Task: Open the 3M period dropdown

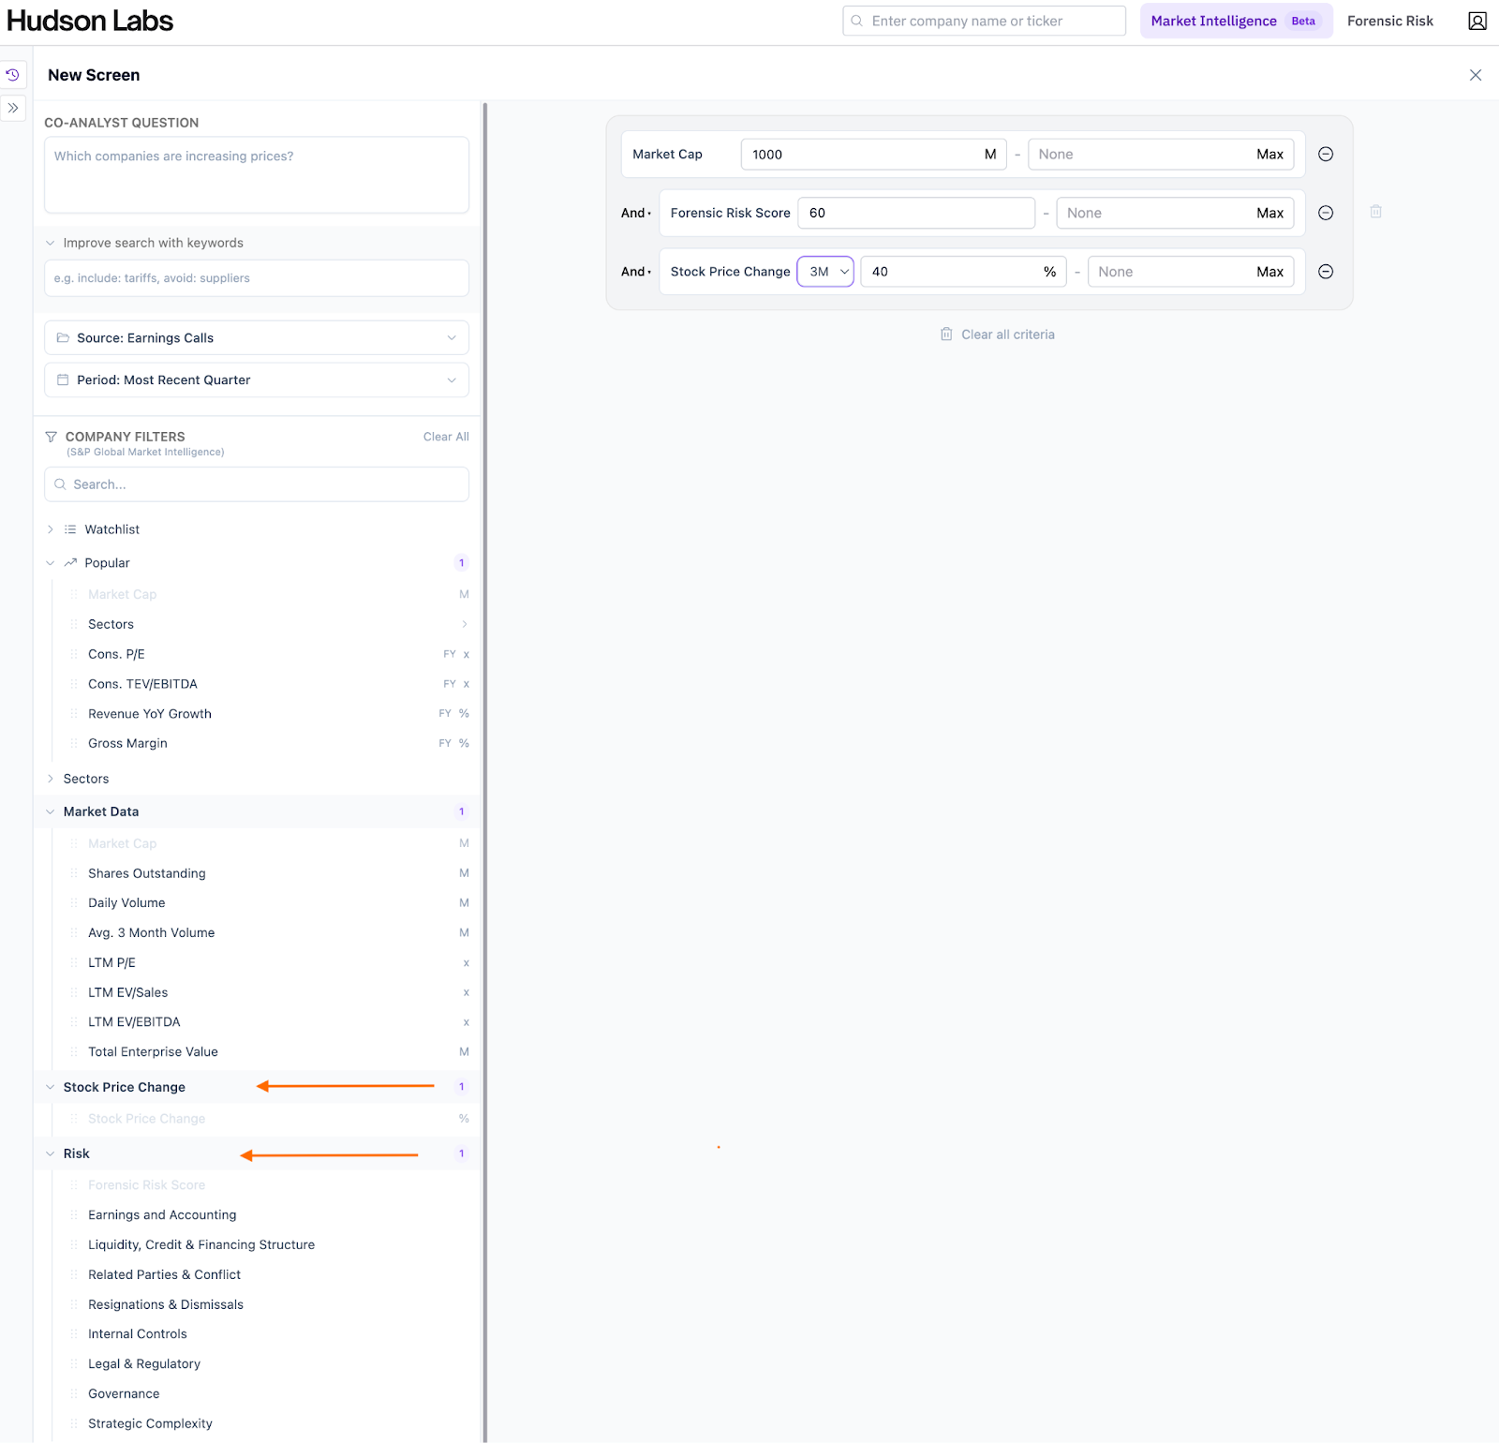Action: pyautogui.click(x=825, y=272)
